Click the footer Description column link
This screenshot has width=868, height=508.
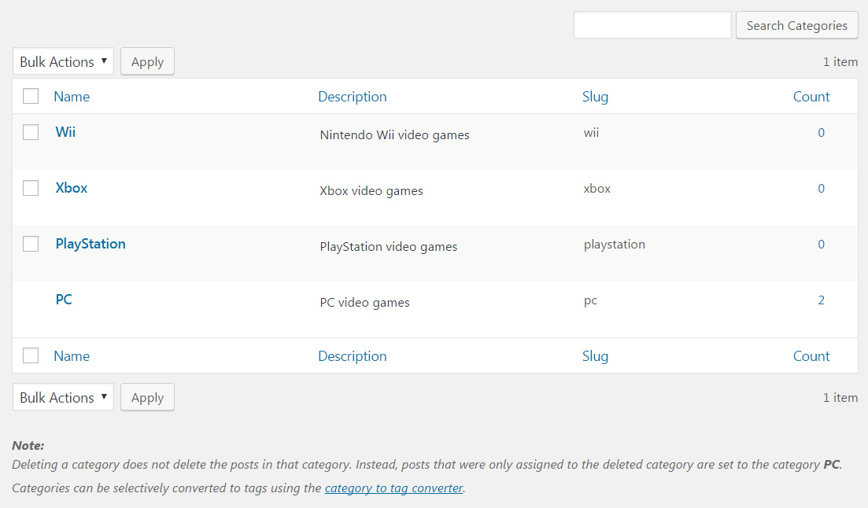pos(352,356)
